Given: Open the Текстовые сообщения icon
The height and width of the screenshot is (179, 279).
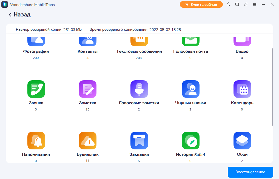Looking at the screenshot, I should pyautogui.click(x=139, y=41).
